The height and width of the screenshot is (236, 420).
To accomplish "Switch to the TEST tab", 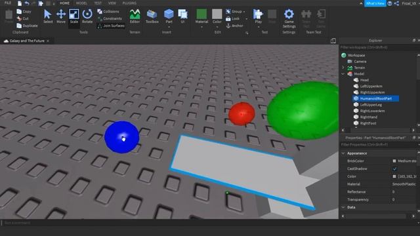I will point(98,3).
